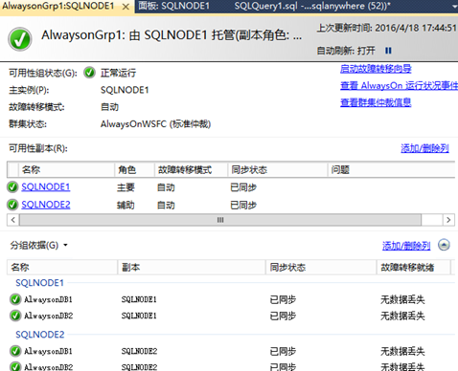The height and width of the screenshot is (371, 458).
Task: Click the status icon of AlwaysonDB1 under SQLNODE1
Action: (x=15, y=299)
